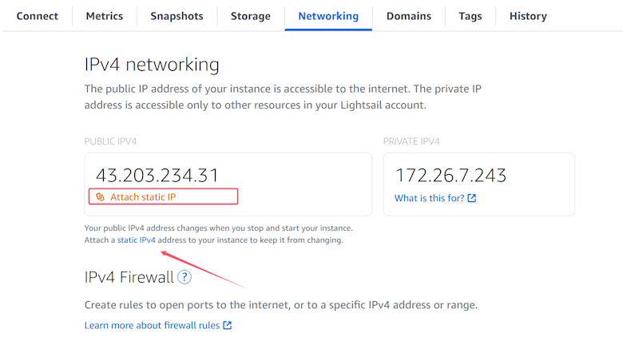
Task: Follow the 'static IPv4' hyperlink
Action: [137, 240]
